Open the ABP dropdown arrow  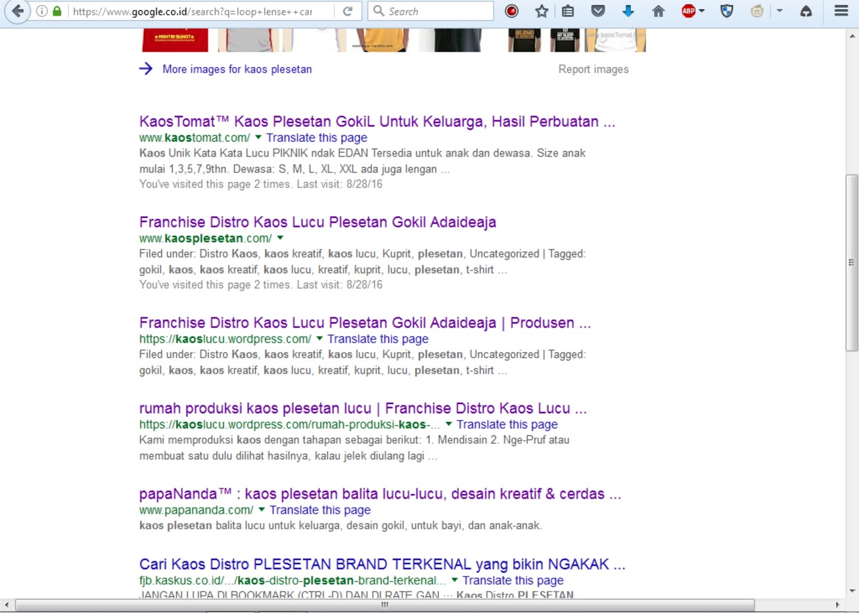[702, 11]
